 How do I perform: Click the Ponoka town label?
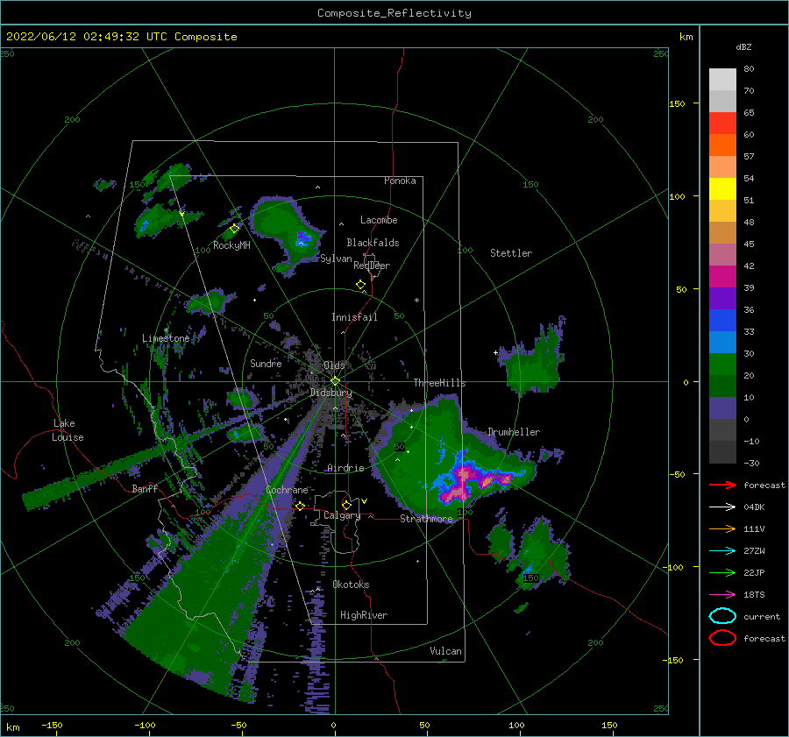(400, 181)
